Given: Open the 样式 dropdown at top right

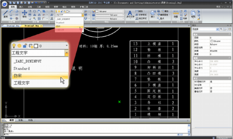Looking at the screenshot, I should click(x=219, y=7).
